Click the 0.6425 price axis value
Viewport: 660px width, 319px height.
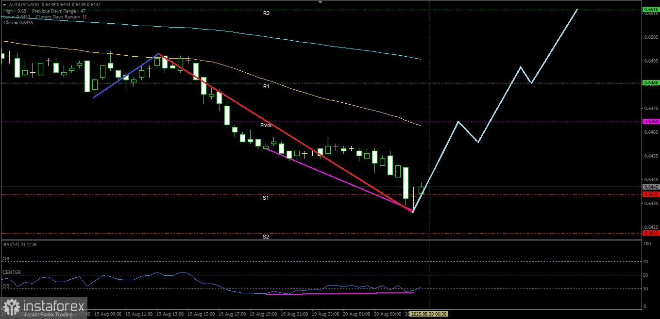point(651,227)
